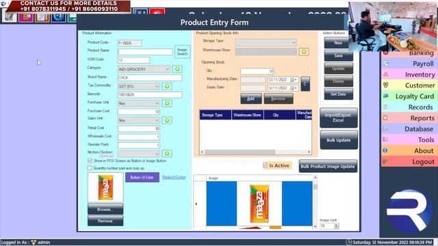Click Customer icon in side menu
The height and width of the screenshot is (246, 438).
[386, 85]
